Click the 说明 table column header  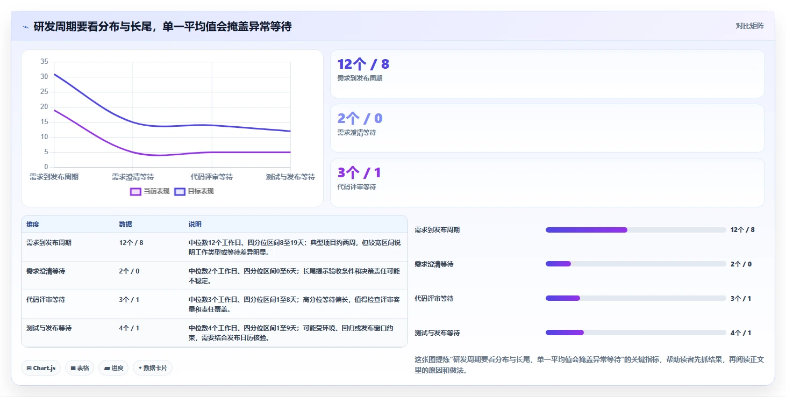tap(195, 225)
